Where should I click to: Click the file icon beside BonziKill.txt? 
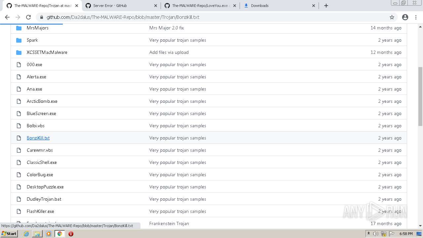[x=19, y=138]
